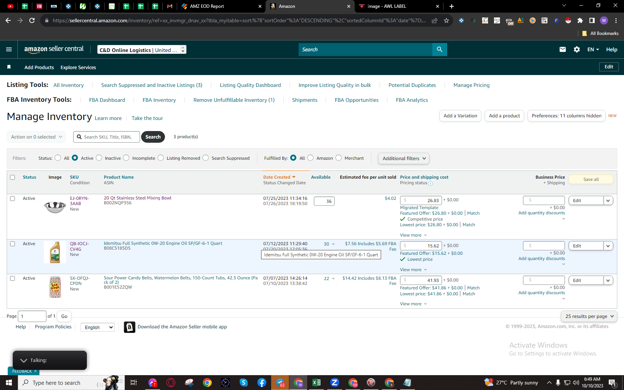
Task: Click the pricing status info icon
Action: 430,183
